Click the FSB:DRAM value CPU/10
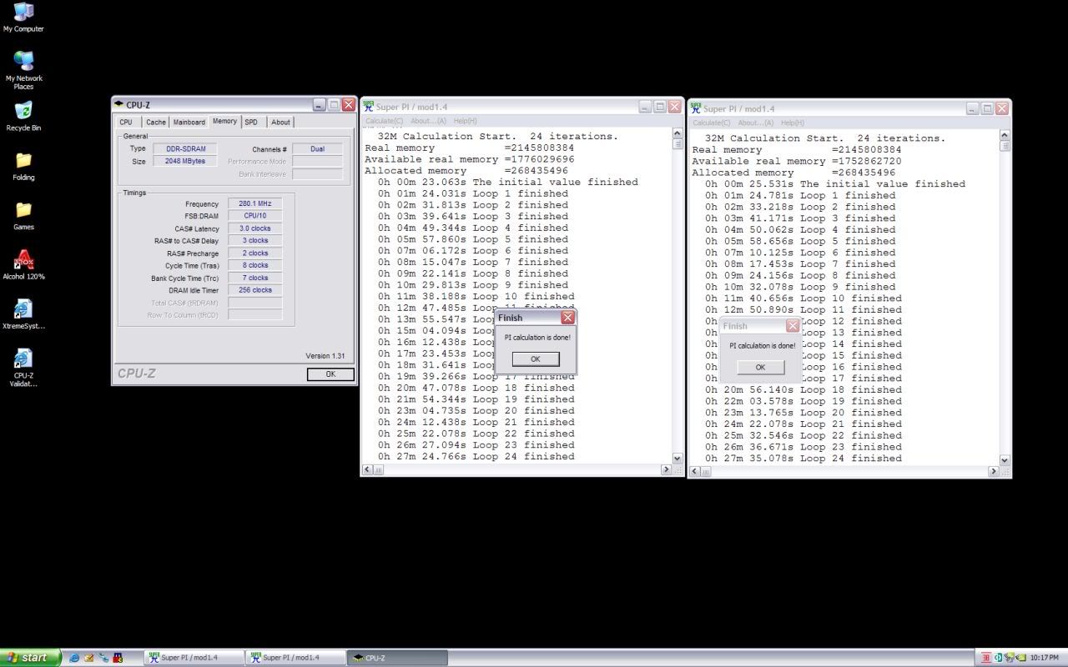 (x=255, y=216)
